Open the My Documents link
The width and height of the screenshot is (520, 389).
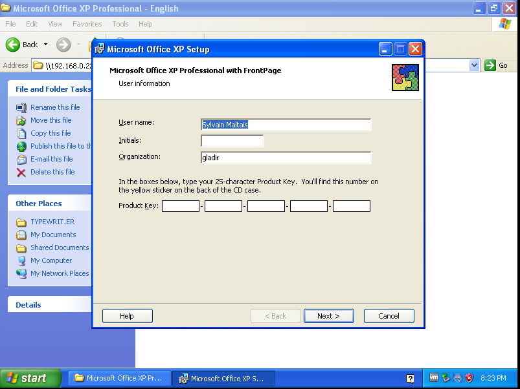pos(53,235)
